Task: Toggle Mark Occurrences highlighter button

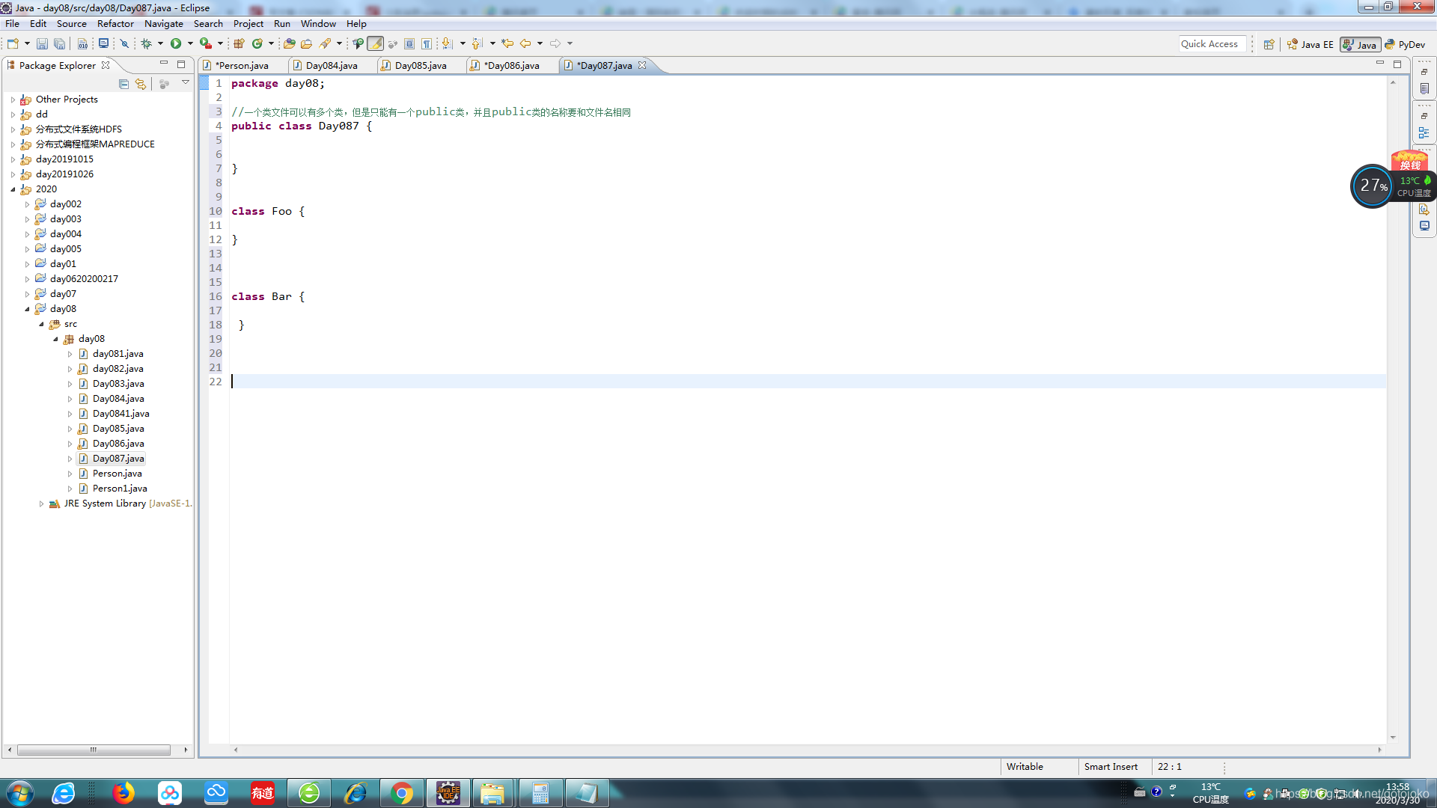Action: point(376,44)
